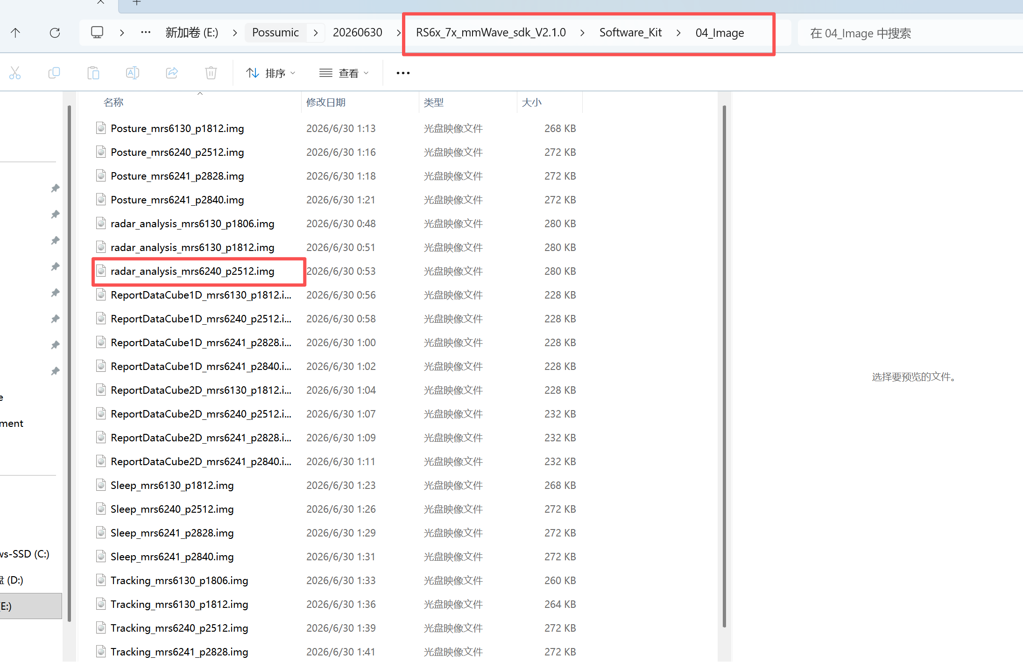Open the 查看 view dropdown
This screenshot has height=662, width=1023.
[344, 73]
